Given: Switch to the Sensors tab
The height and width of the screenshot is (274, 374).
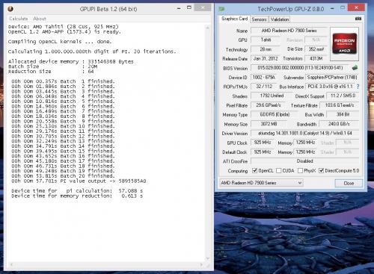Looking at the screenshot, I should click(259, 19).
